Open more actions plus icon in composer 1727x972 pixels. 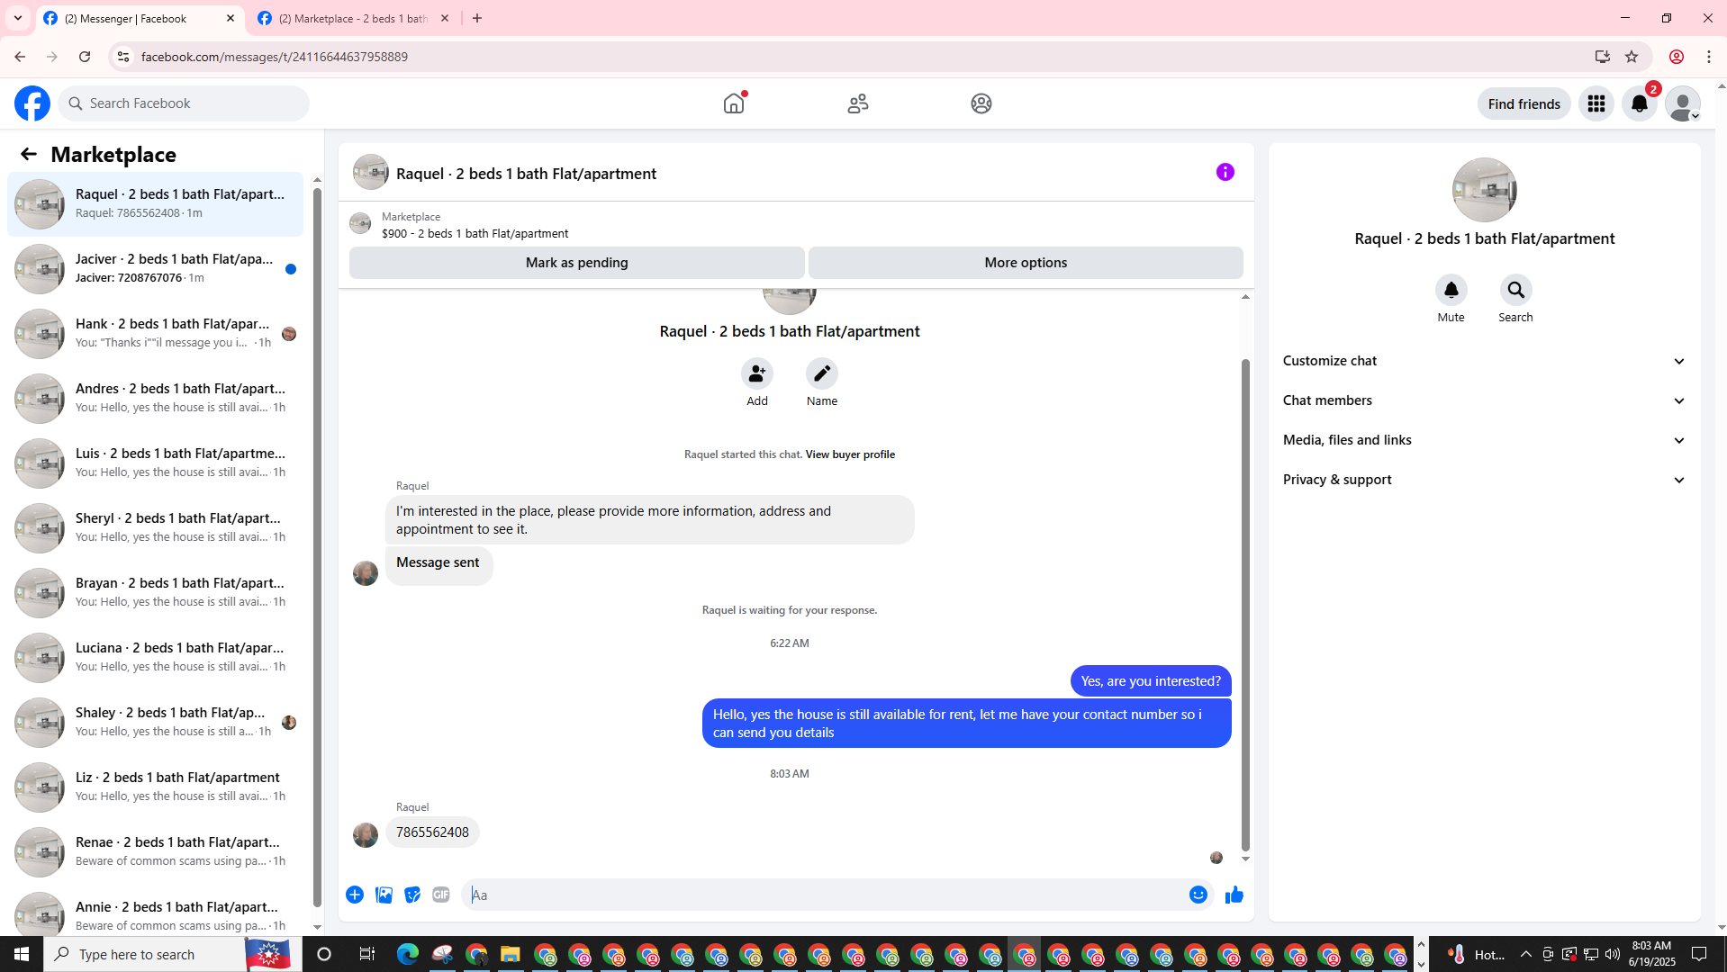click(355, 895)
